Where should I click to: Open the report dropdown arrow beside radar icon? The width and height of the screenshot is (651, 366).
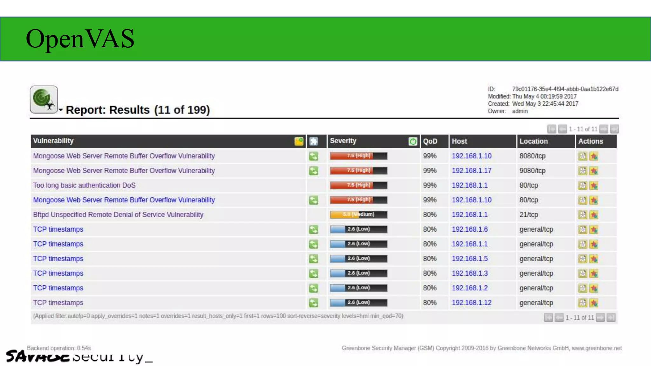60,110
